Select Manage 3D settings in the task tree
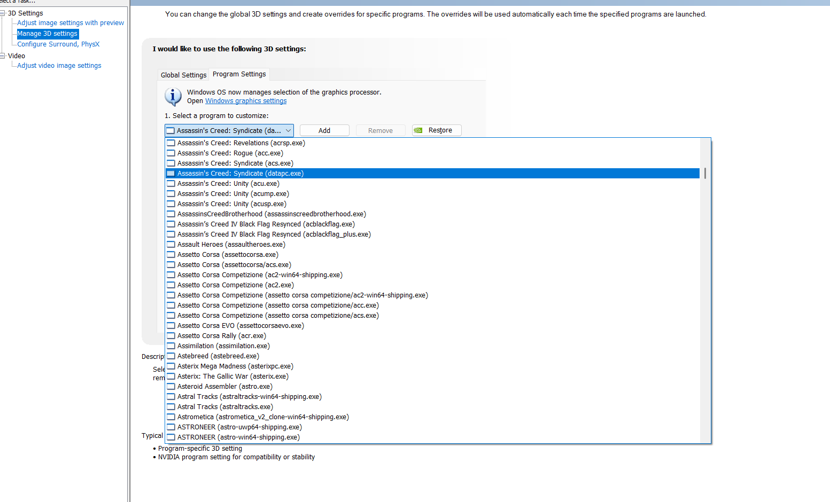The height and width of the screenshot is (502, 830). 48,34
